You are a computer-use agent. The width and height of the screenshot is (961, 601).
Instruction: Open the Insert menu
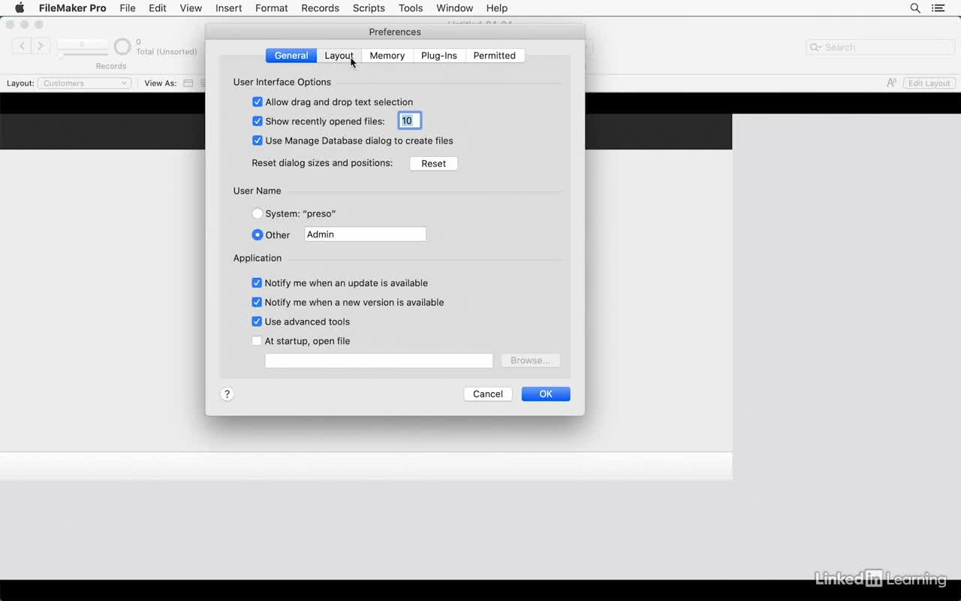coord(229,8)
